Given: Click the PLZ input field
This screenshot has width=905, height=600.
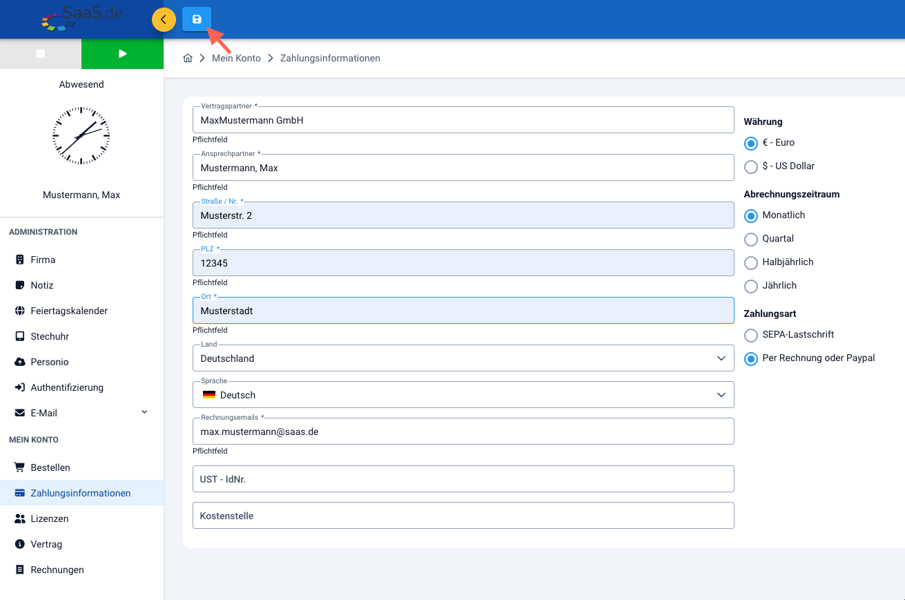Looking at the screenshot, I should 463,263.
